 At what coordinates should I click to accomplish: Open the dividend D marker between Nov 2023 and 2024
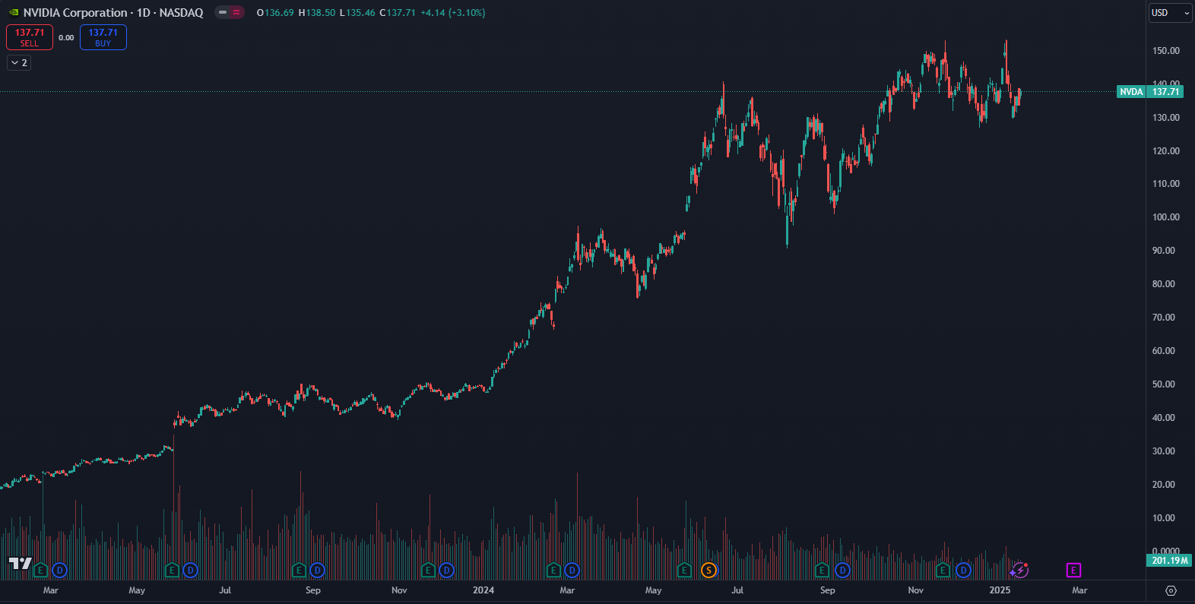(446, 570)
